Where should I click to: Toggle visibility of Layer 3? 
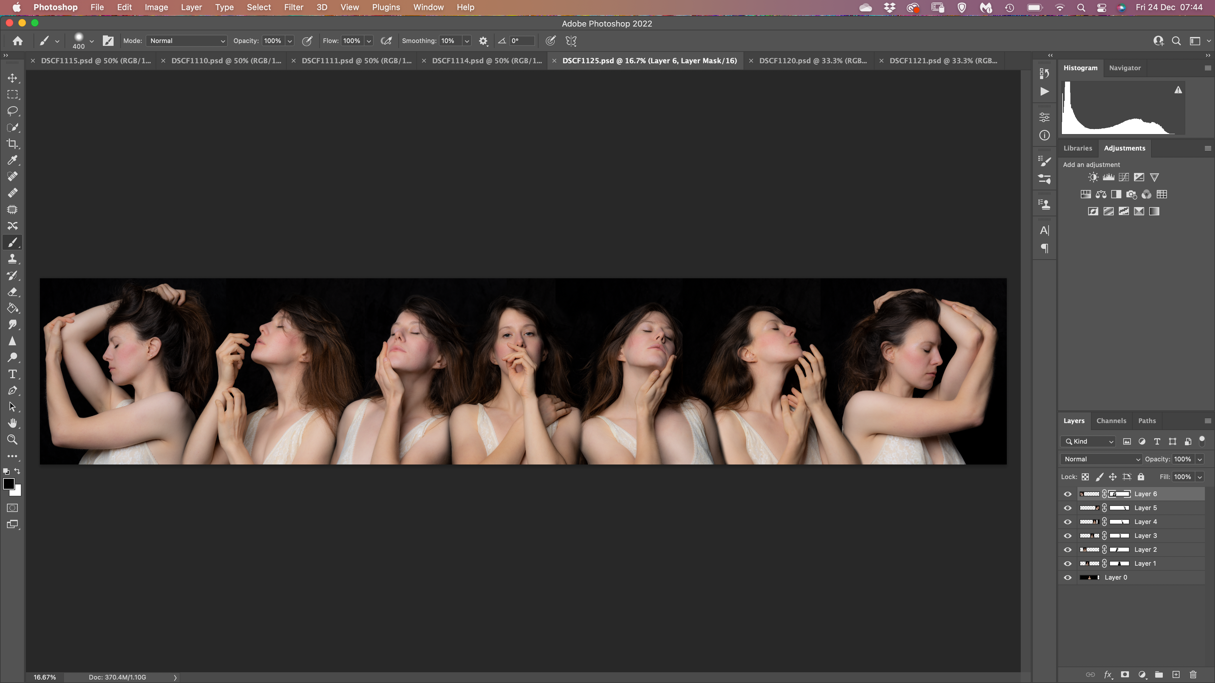(x=1068, y=536)
